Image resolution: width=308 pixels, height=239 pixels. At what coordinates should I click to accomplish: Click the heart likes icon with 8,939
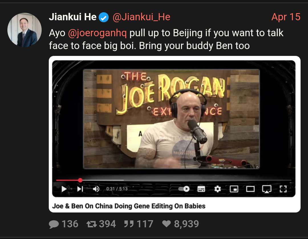click(x=166, y=224)
